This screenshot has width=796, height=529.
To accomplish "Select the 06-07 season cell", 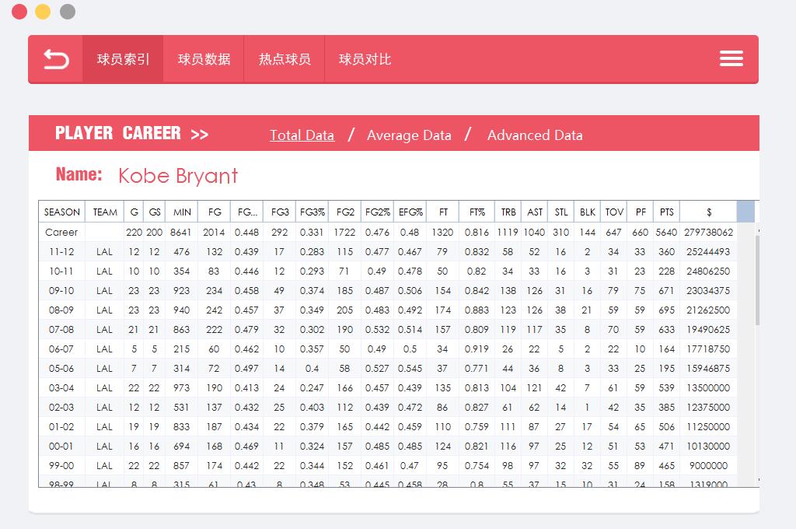I will (61, 349).
